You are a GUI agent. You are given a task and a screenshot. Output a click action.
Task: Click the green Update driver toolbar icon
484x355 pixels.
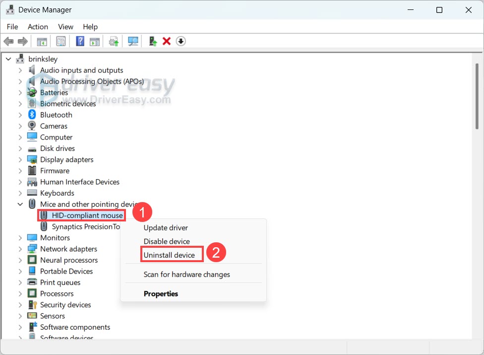[x=153, y=41]
